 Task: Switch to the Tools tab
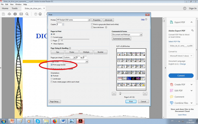(15, 8)
